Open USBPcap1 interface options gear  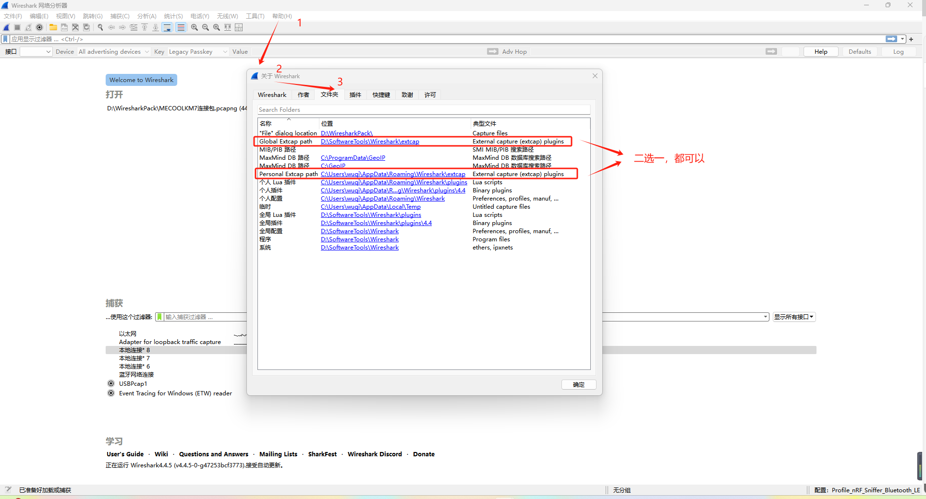coord(111,384)
